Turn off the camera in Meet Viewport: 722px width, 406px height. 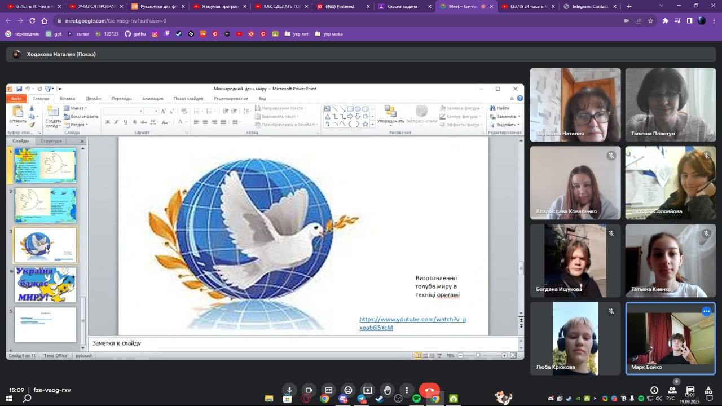click(309, 390)
